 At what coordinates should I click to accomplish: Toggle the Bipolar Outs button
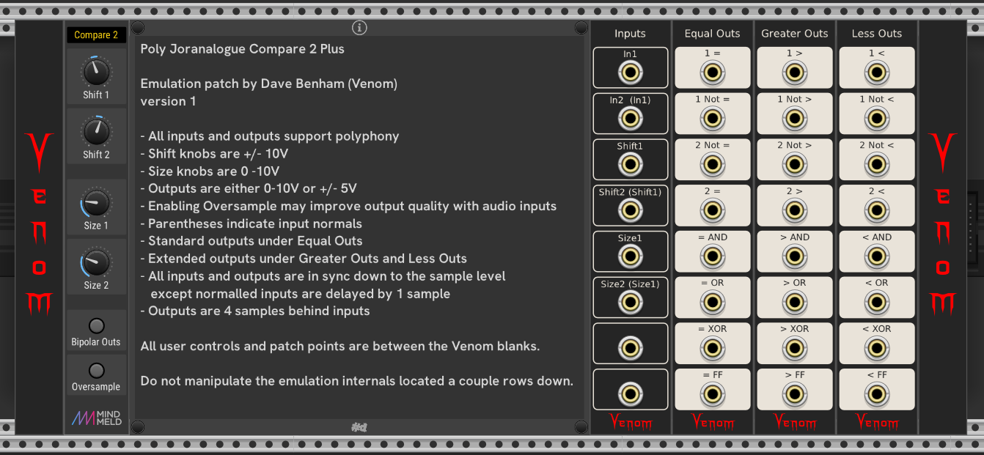(x=96, y=326)
